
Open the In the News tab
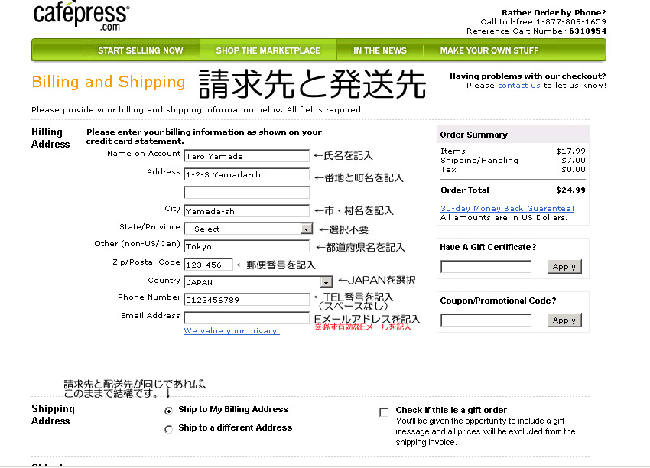point(380,50)
